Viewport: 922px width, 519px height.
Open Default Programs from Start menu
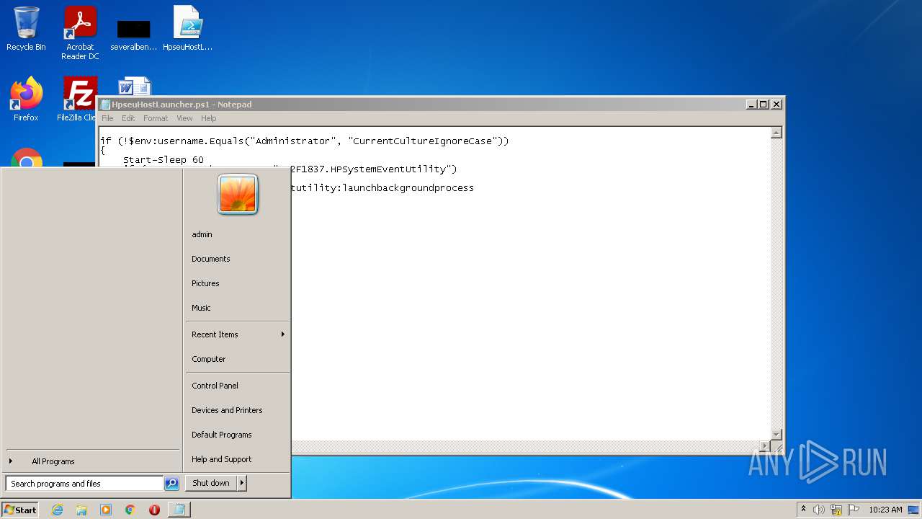coord(238,435)
